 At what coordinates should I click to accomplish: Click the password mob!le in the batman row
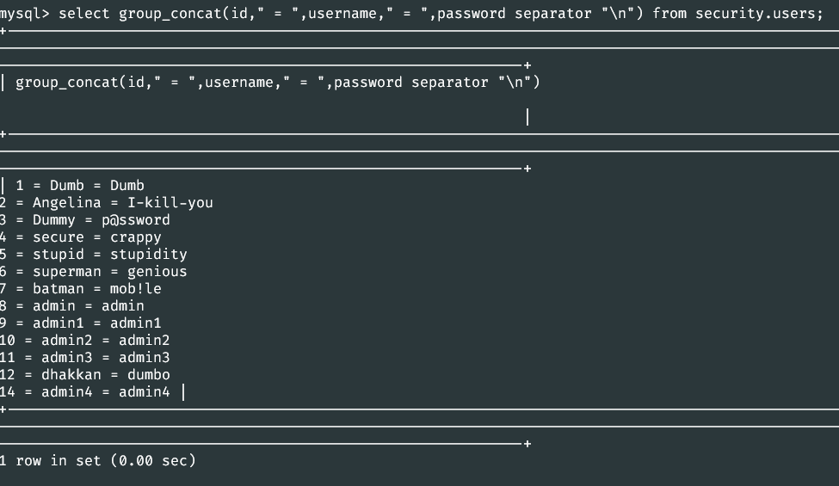click(136, 289)
